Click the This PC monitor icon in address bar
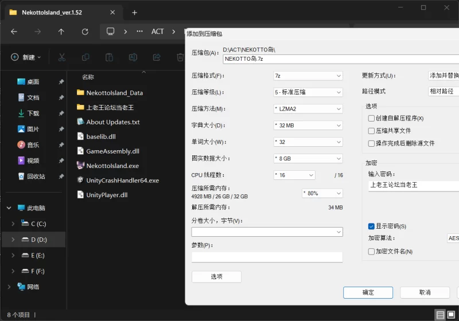This screenshot has width=459, height=321. click(x=110, y=32)
